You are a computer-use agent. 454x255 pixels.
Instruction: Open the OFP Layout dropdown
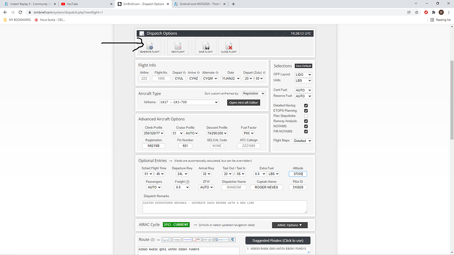[303, 74]
